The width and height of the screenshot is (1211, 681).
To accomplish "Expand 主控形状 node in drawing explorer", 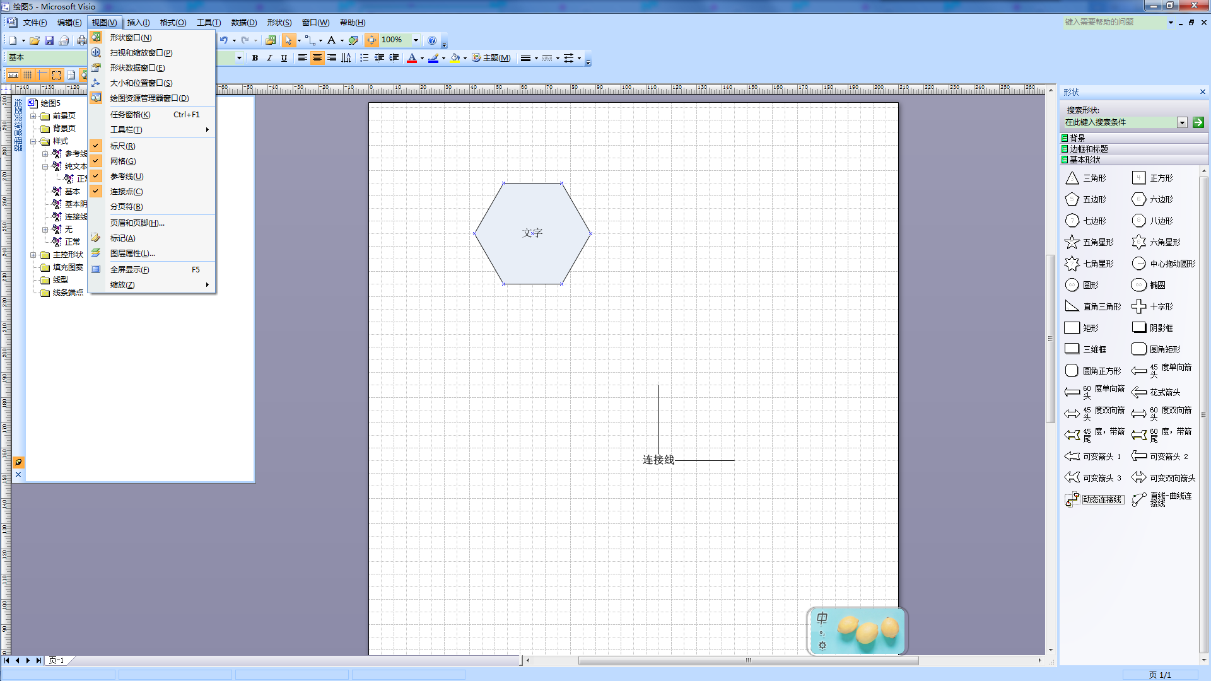I will pyautogui.click(x=33, y=255).
